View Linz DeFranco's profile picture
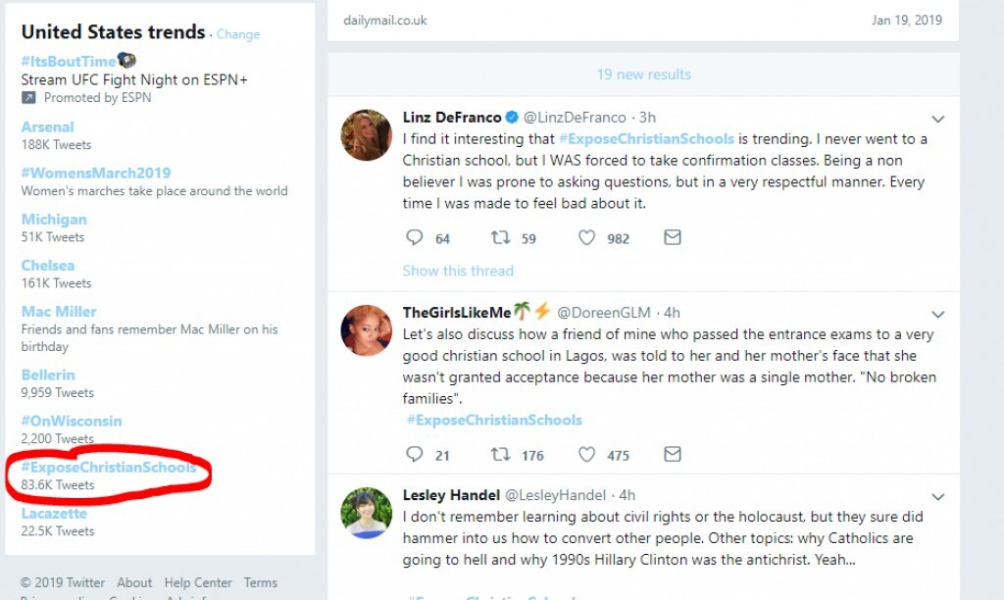 coord(367,134)
